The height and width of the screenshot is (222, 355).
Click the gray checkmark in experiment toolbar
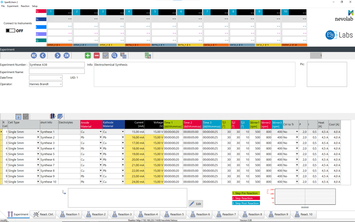coord(105,56)
